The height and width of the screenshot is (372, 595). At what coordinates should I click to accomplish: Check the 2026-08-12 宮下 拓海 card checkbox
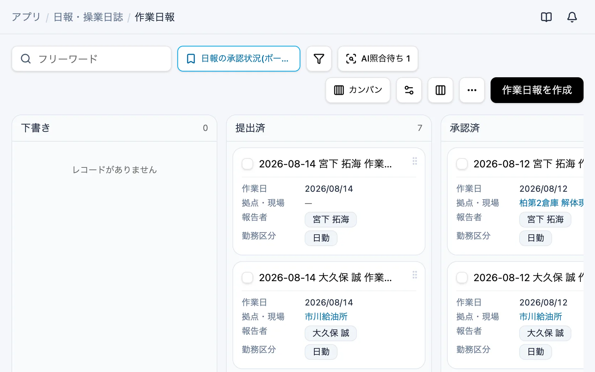(462, 164)
